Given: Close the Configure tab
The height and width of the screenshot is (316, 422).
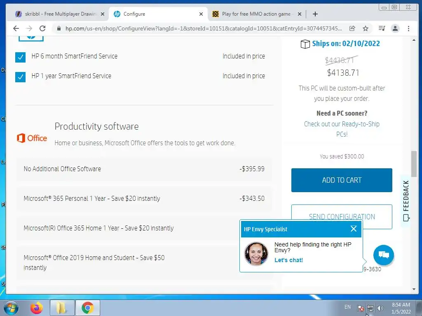Looking at the screenshot, I should pyautogui.click(x=201, y=14).
